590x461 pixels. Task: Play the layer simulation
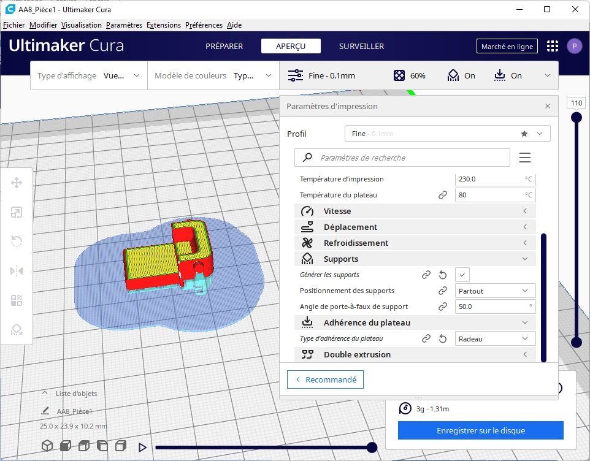[x=142, y=448]
